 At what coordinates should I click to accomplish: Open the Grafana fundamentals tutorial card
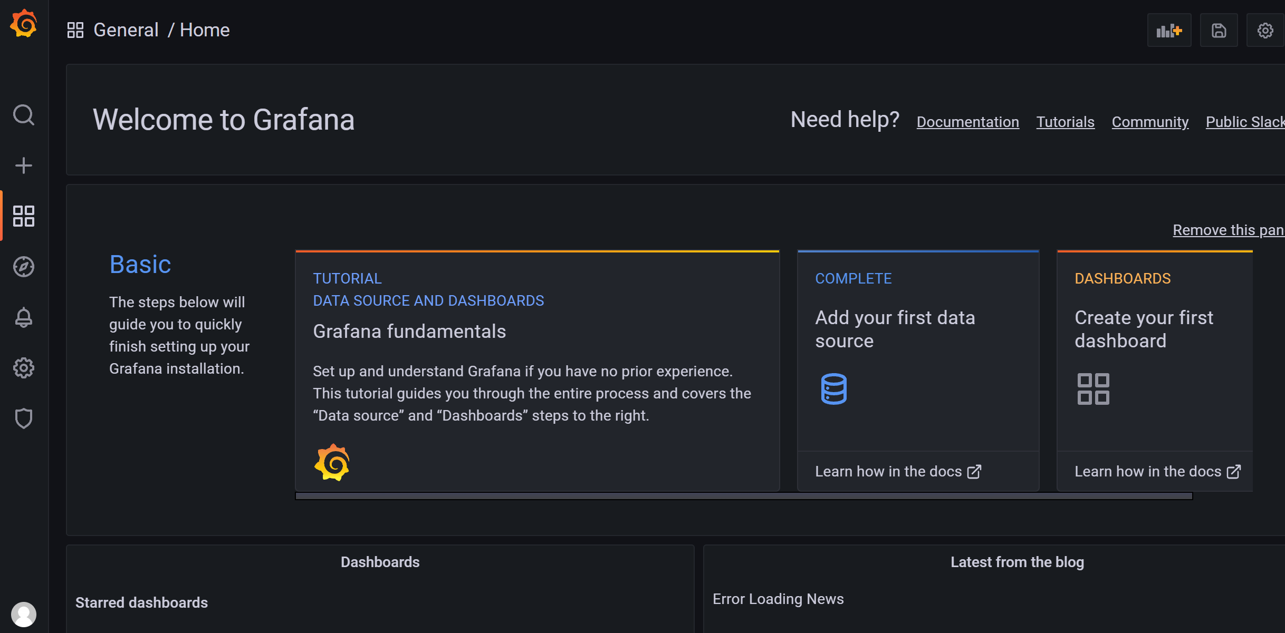(x=538, y=371)
